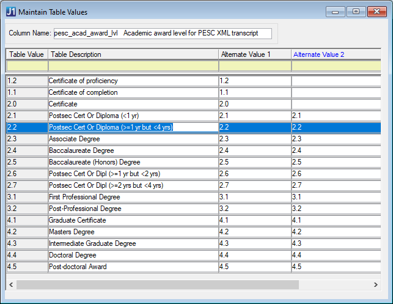This screenshot has width=393, height=304.
Task: Close the Maintain Table Values window
Action: [x=377, y=12]
